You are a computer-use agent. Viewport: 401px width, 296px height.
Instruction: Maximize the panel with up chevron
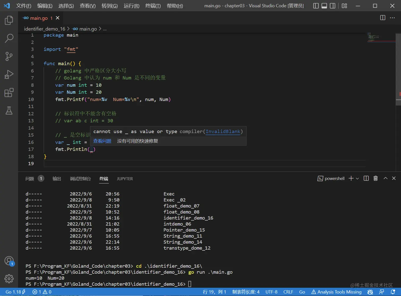(385, 178)
